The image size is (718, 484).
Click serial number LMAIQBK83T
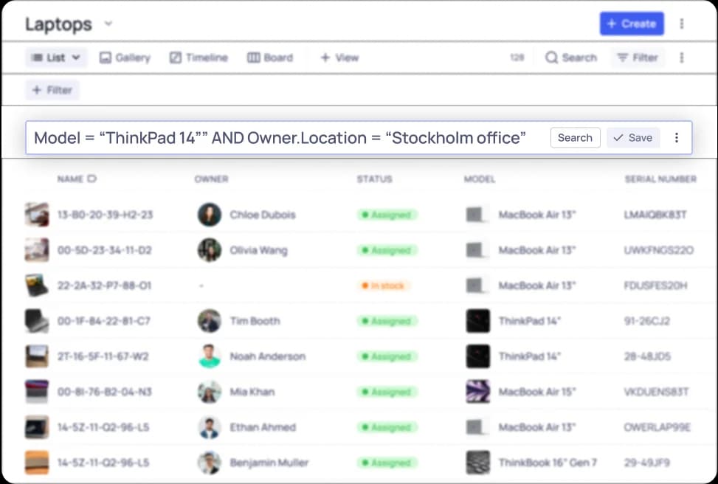[655, 215]
